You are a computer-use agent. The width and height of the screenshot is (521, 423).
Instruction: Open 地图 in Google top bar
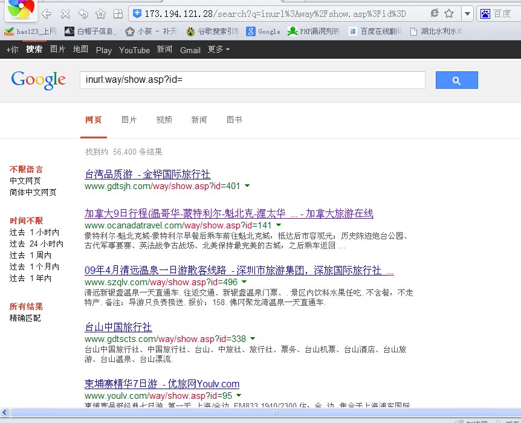pos(81,50)
